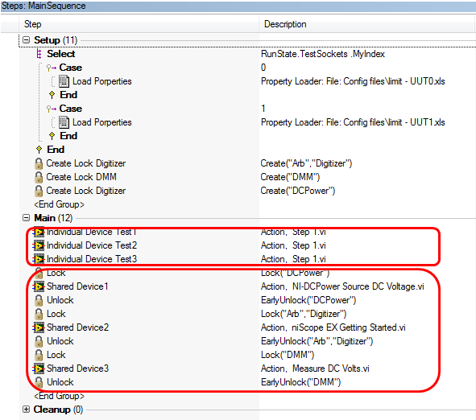Click the lock icon for Create("DCPower") step
The width and height of the screenshot is (476, 420).
pos(39,191)
